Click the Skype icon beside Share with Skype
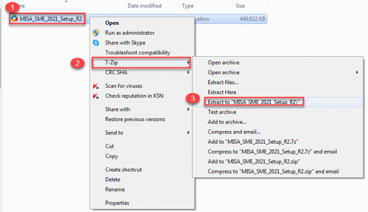 pyautogui.click(x=96, y=43)
